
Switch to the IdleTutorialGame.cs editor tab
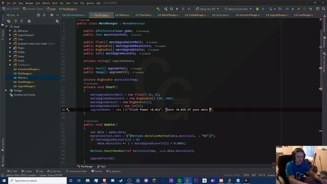click(74, 15)
